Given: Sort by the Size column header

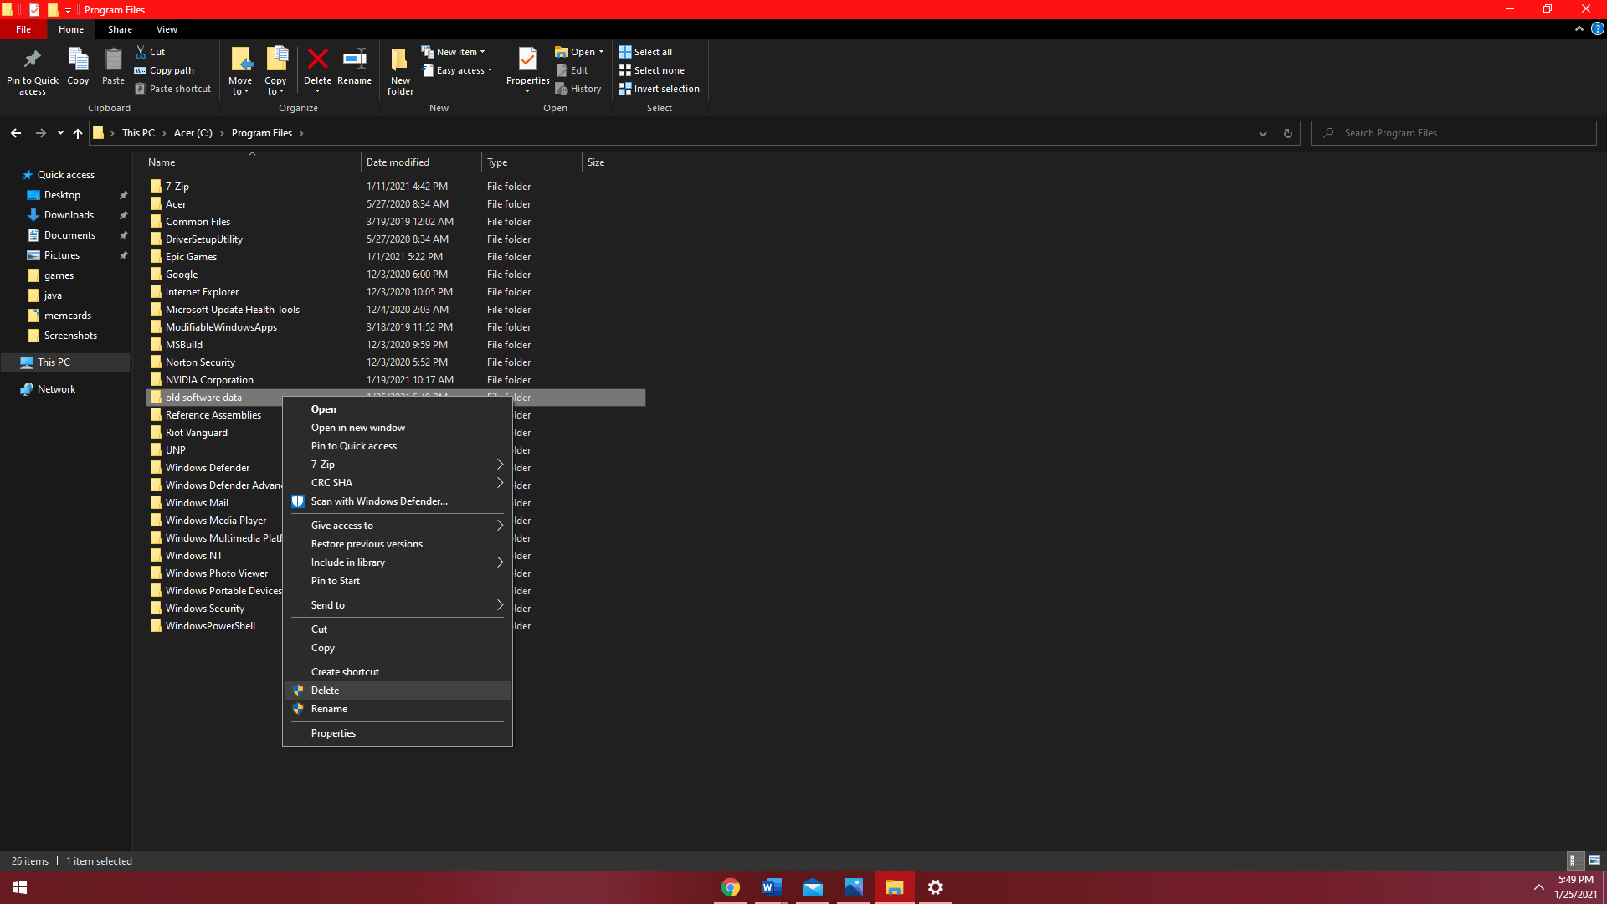Looking at the screenshot, I should point(615,162).
